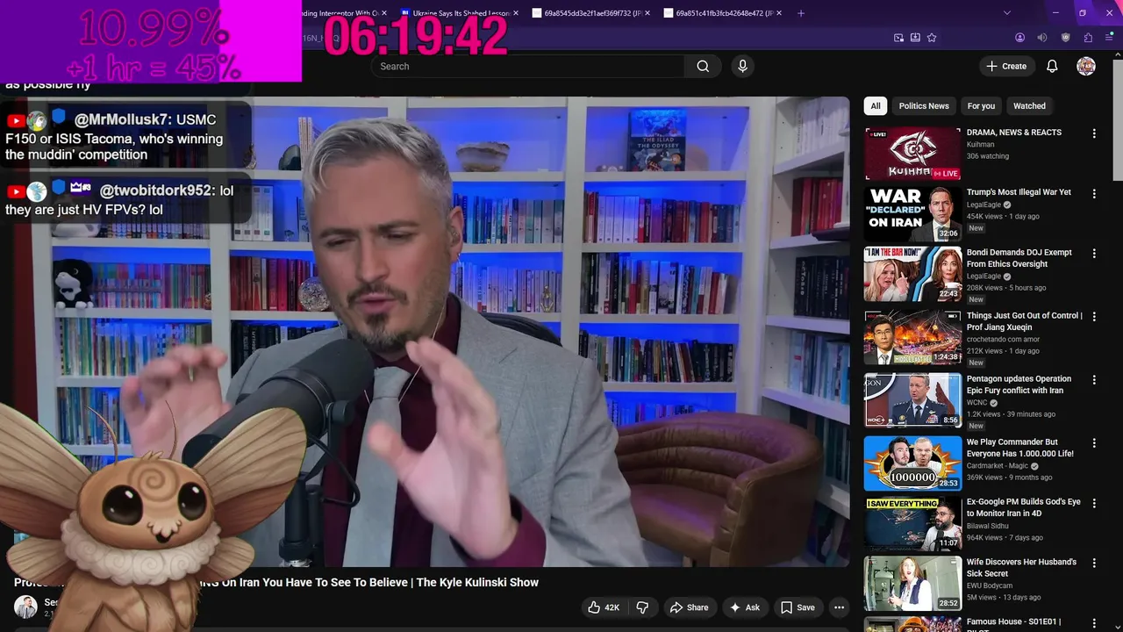The image size is (1123, 632).
Task: Open options for Trump's Most Illegal War Yet
Action: (x=1094, y=193)
